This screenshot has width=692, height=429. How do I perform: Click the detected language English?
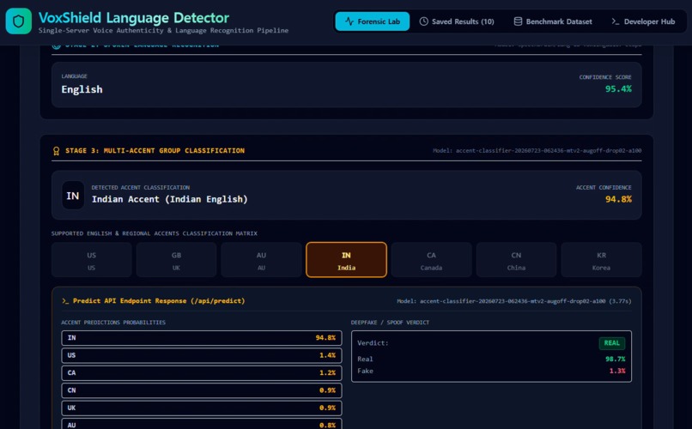(82, 89)
